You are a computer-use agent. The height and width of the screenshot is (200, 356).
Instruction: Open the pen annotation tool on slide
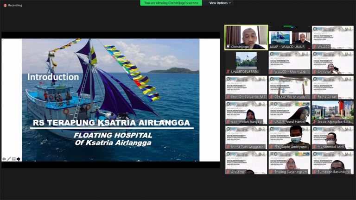[9, 159]
